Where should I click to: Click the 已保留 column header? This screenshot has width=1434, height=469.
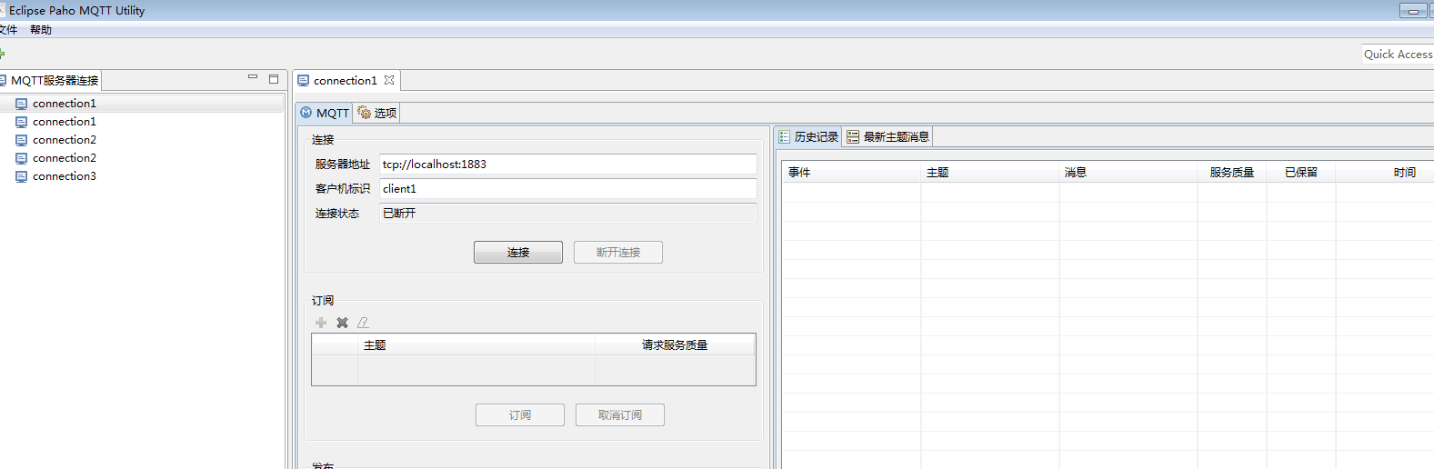(x=1301, y=172)
